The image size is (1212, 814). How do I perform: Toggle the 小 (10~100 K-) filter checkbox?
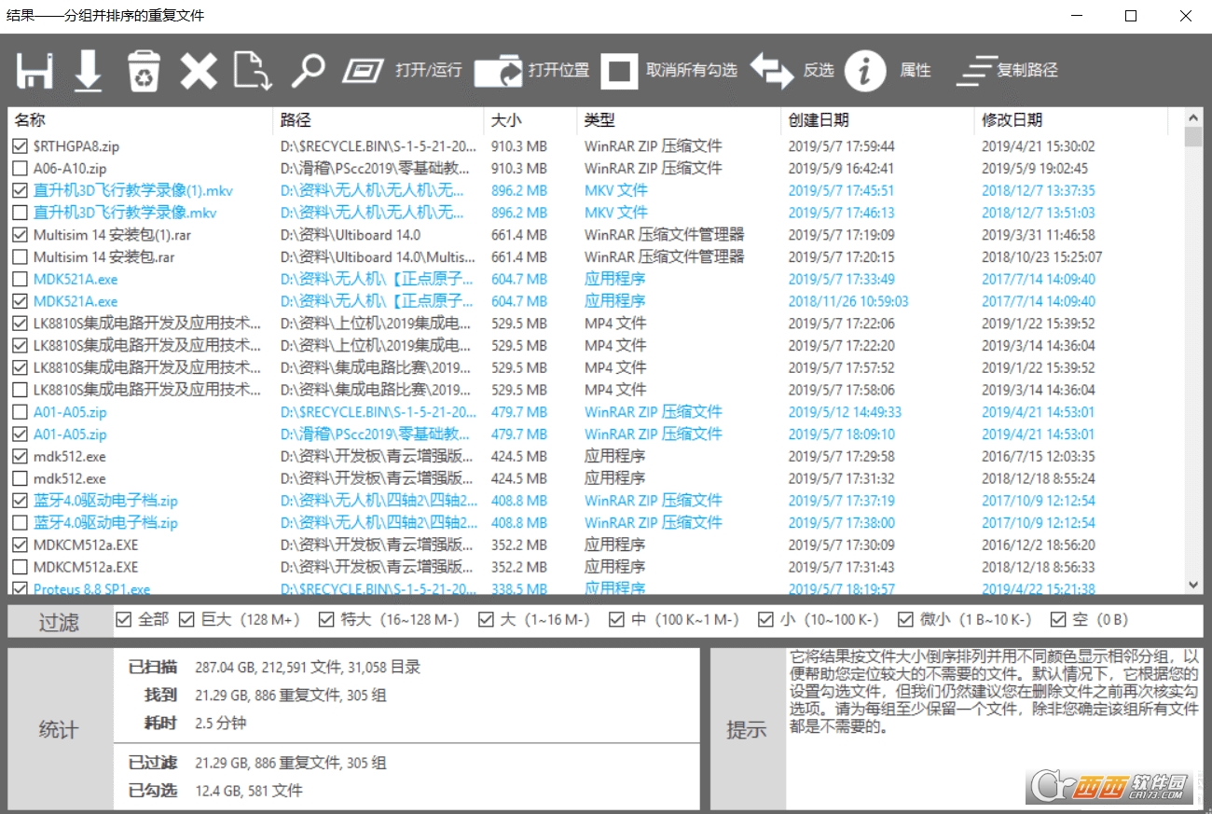[765, 619]
